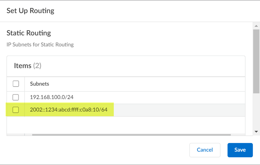Click the horizontal scrollbar track right of the thumb

pos(238,134)
